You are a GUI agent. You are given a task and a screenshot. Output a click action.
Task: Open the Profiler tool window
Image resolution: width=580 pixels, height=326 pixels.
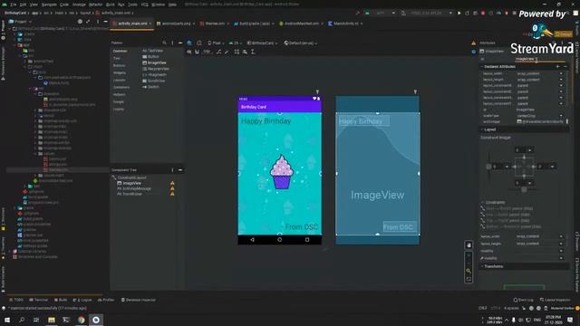click(x=106, y=300)
